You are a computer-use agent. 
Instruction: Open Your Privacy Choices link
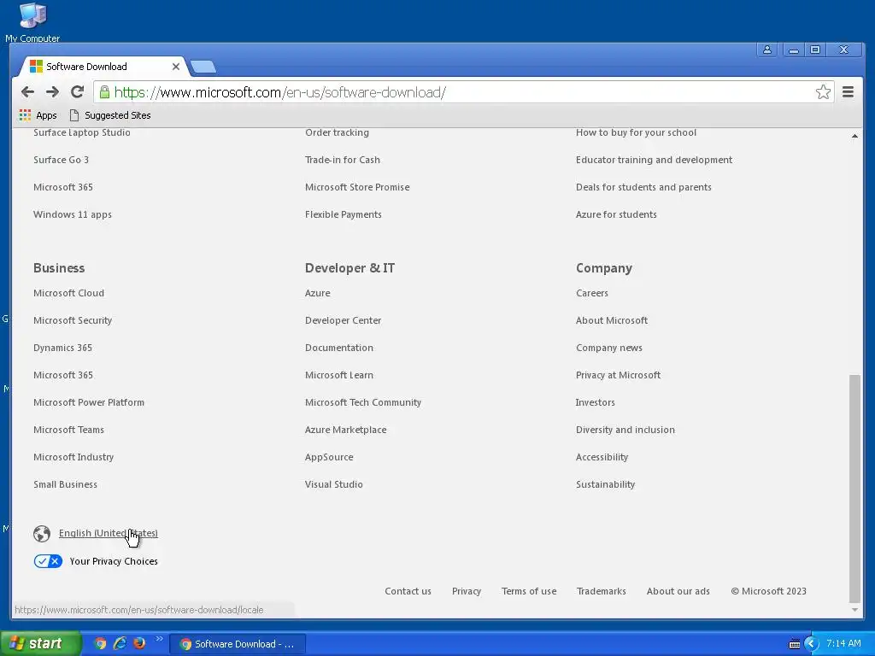pos(114,561)
